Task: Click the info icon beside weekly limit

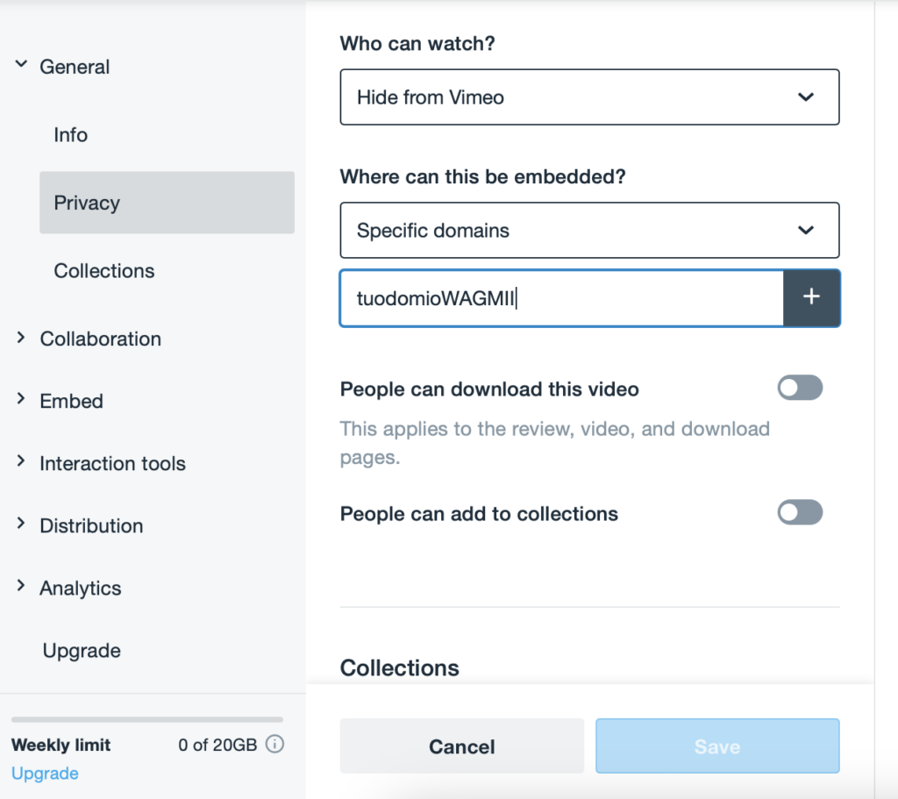Action: [274, 745]
